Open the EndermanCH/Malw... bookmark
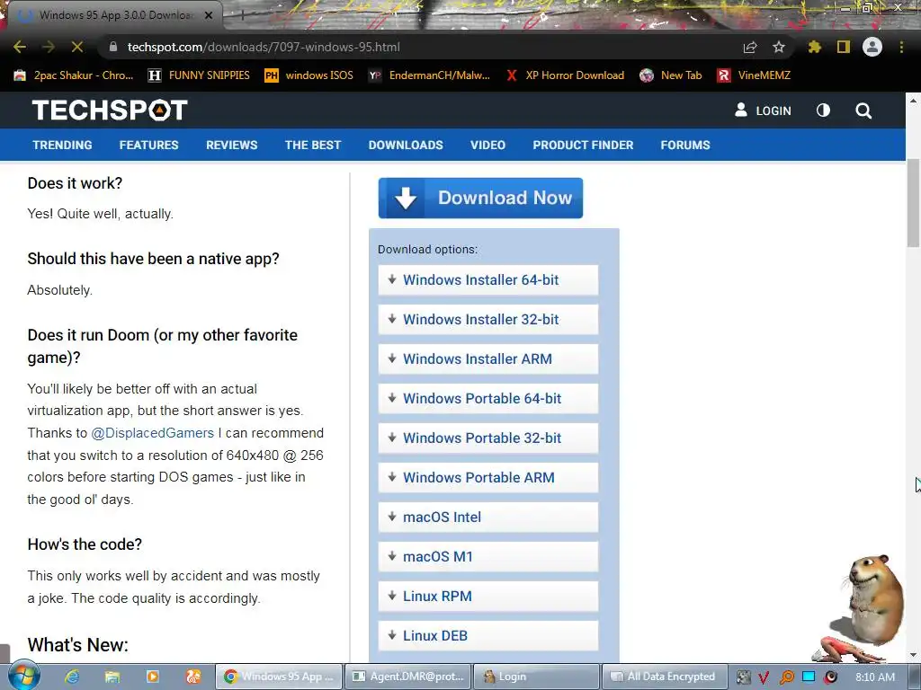This screenshot has height=690, width=921. tap(429, 75)
